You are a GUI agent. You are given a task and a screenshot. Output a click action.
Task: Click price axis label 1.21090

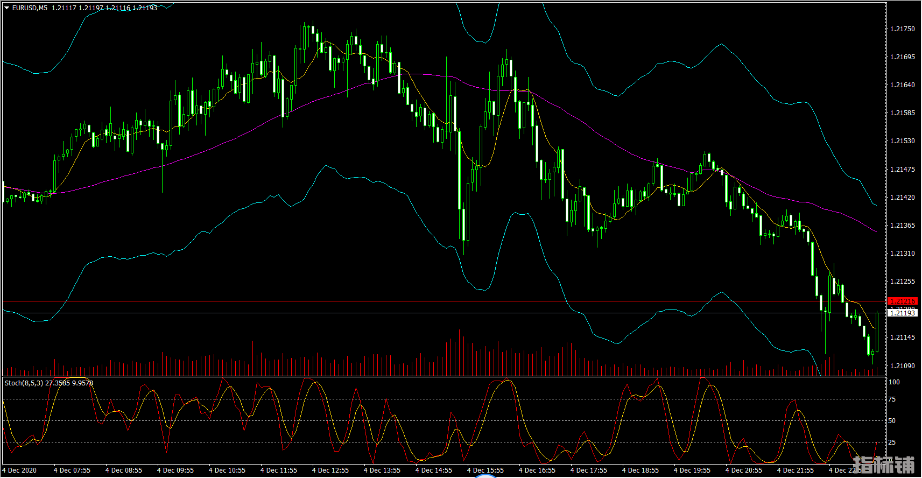tap(902, 366)
